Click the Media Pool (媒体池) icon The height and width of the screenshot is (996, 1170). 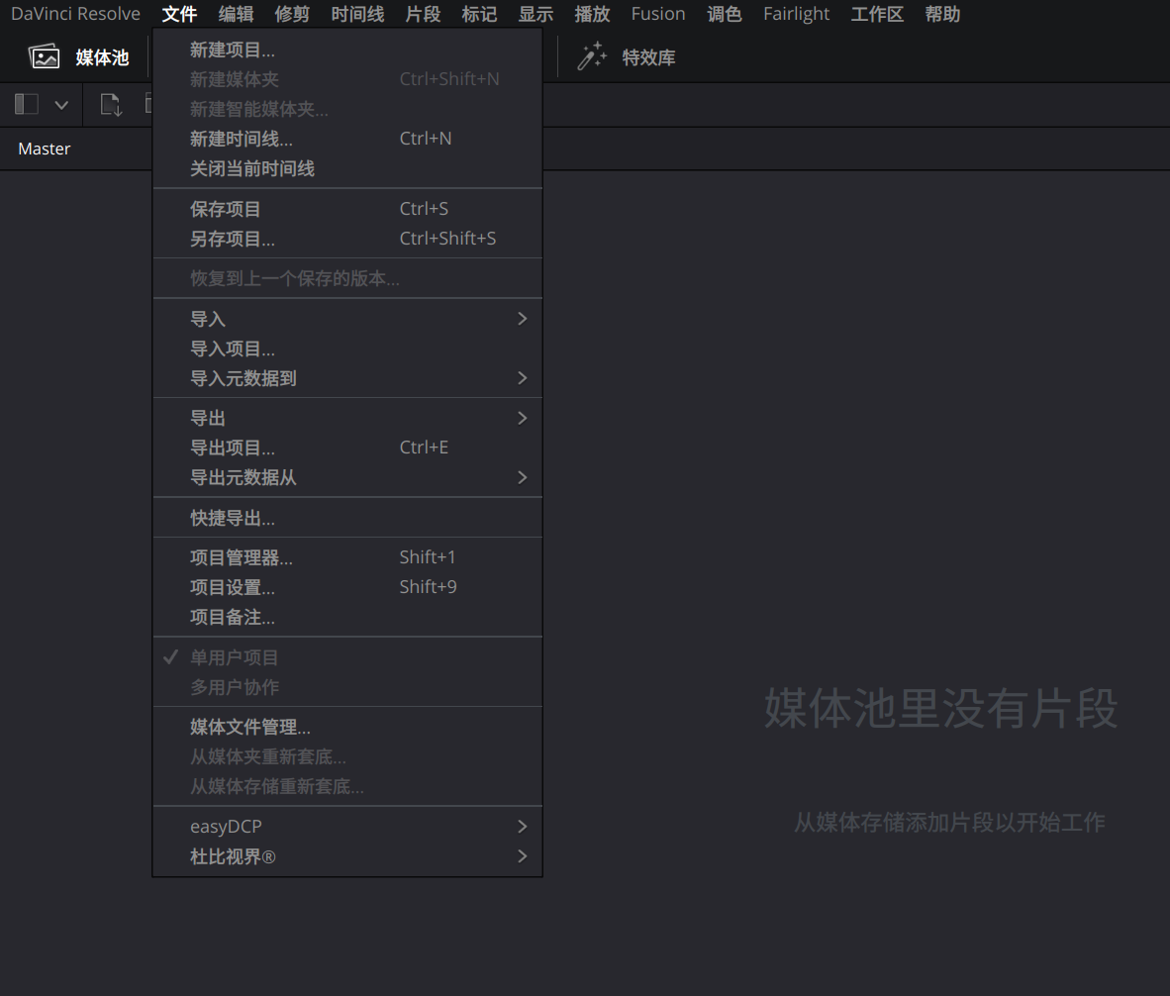click(44, 56)
